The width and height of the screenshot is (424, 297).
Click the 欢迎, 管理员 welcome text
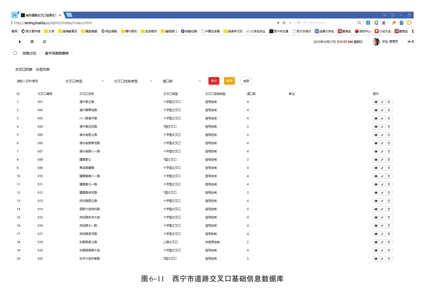[x=390, y=42]
